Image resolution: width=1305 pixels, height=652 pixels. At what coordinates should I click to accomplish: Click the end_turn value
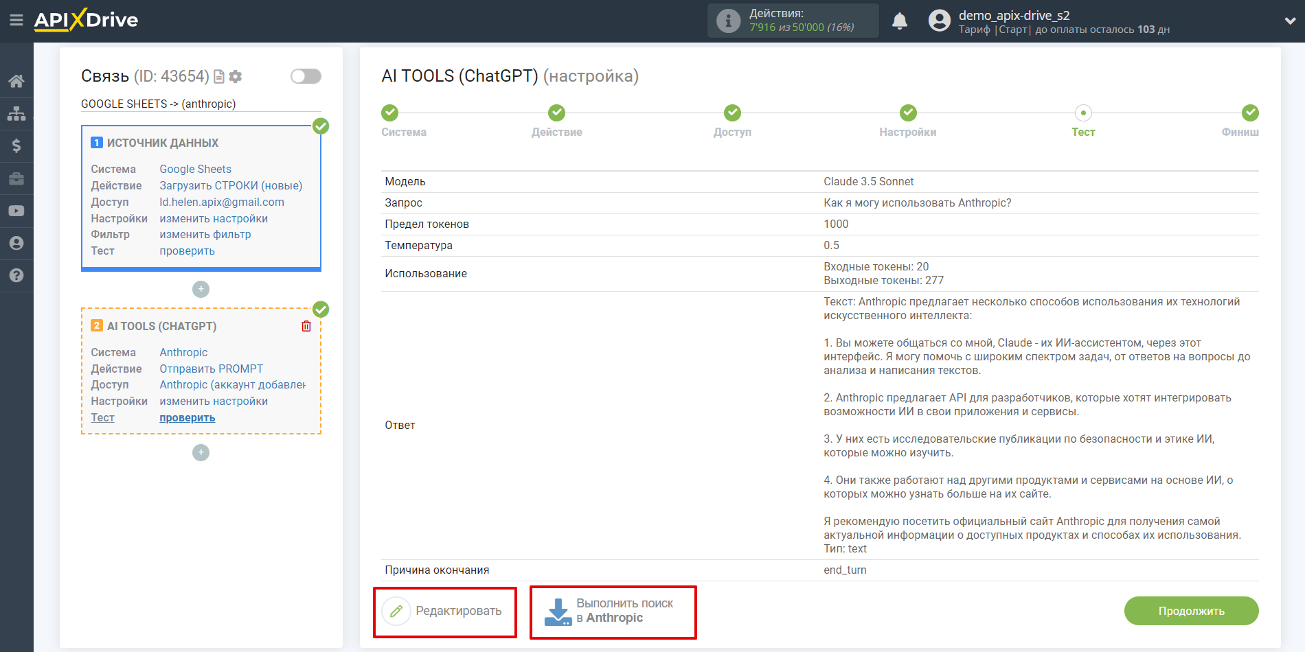click(845, 570)
